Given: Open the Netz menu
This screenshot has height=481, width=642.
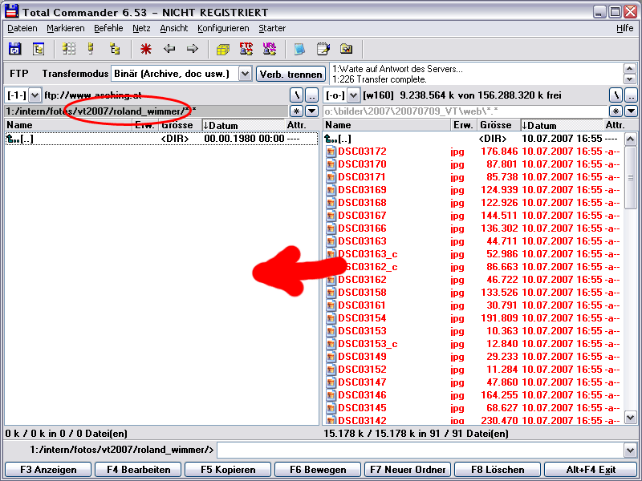Looking at the screenshot, I should pyautogui.click(x=142, y=28).
